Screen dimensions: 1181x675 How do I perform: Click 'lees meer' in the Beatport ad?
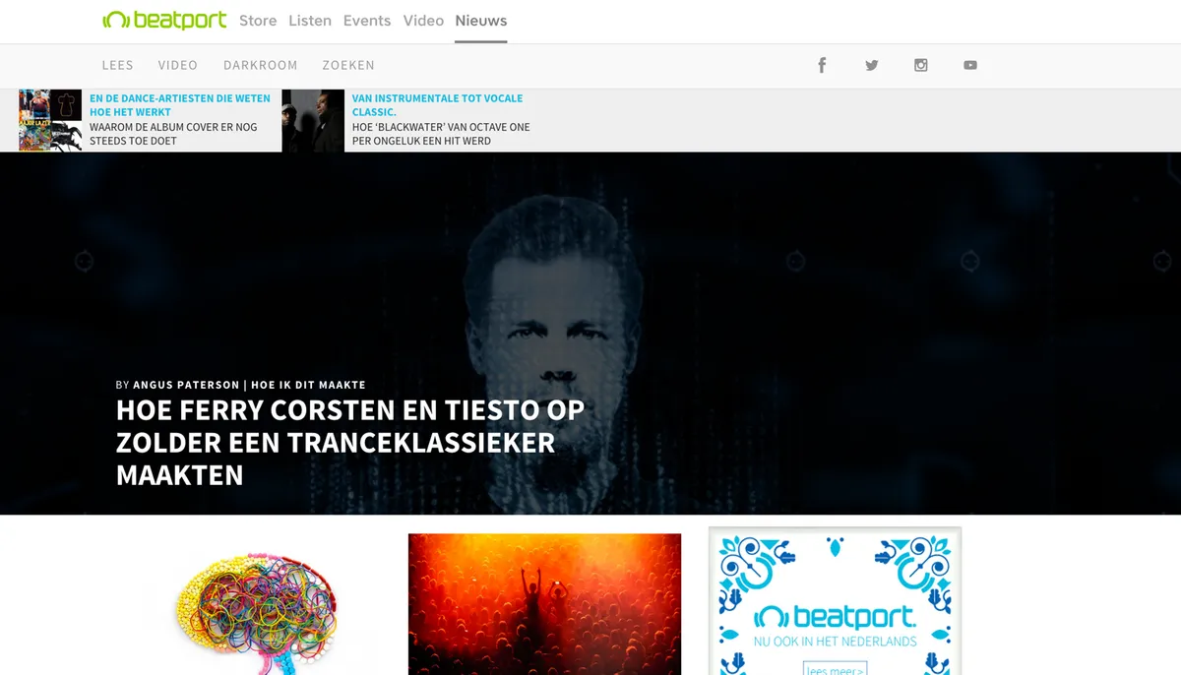click(x=835, y=670)
